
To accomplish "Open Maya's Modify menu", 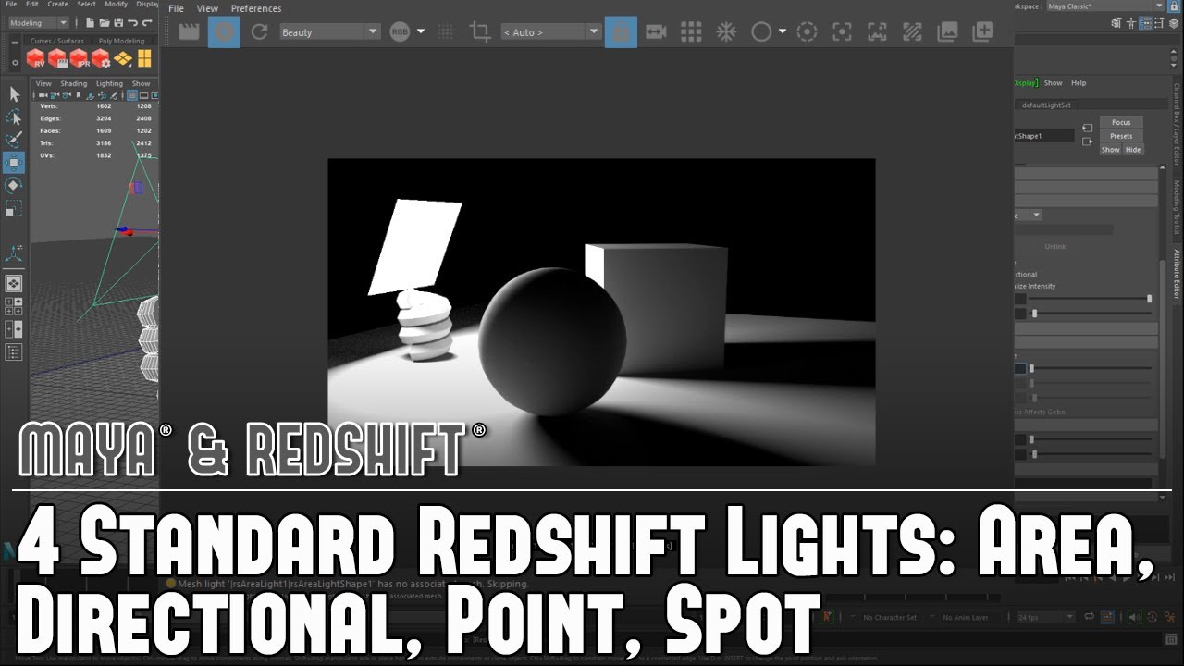I will pyautogui.click(x=116, y=5).
